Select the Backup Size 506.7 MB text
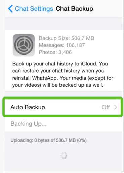The width and height of the screenshot is (124, 173). click(x=67, y=38)
